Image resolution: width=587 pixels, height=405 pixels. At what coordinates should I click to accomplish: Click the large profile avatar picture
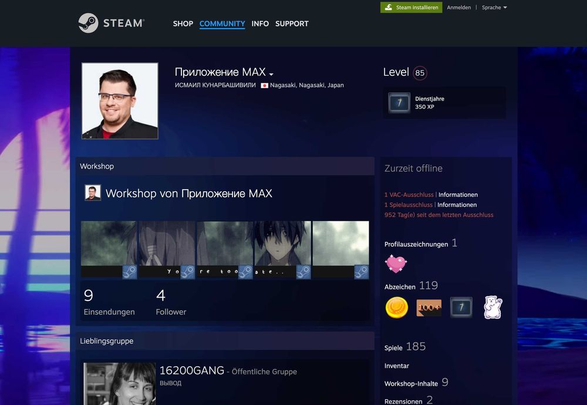pos(120,101)
